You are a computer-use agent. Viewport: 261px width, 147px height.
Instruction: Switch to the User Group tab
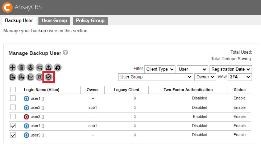coord(54,21)
